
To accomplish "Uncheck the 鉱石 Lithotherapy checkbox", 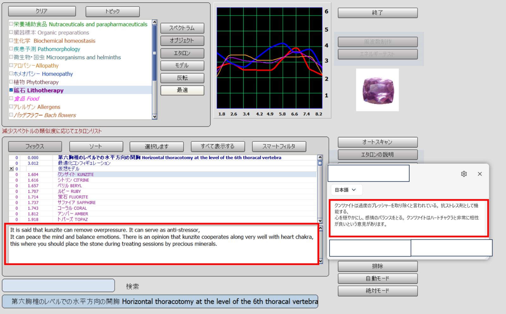I will (x=11, y=90).
